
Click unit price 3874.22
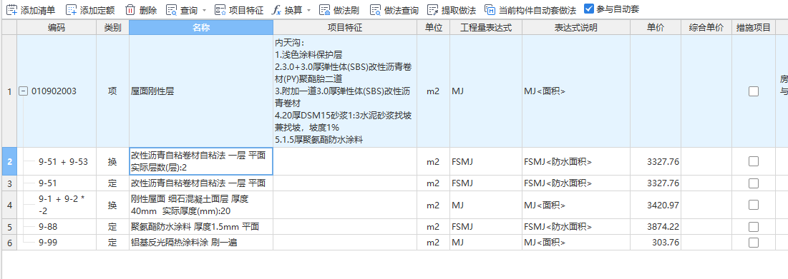click(656, 226)
